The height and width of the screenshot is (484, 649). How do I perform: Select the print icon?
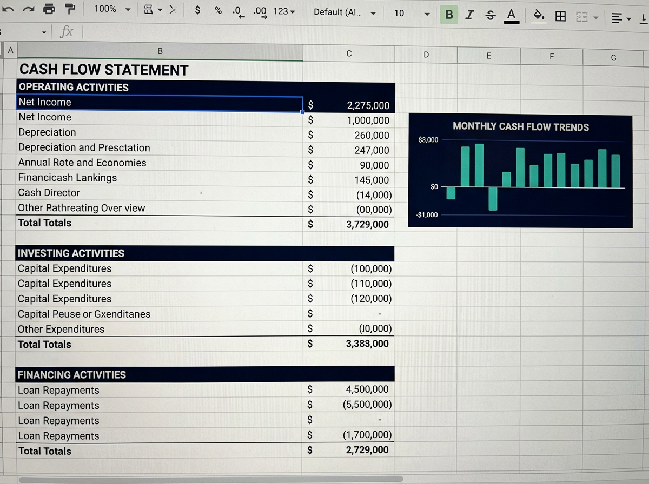click(48, 12)
